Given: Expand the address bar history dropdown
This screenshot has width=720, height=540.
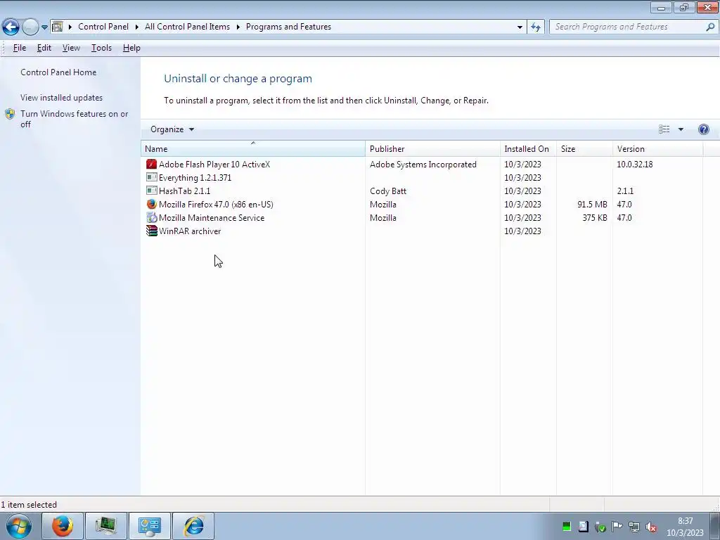Looking at the screenshot, I should pyautogui.click(x=520, y=27).
